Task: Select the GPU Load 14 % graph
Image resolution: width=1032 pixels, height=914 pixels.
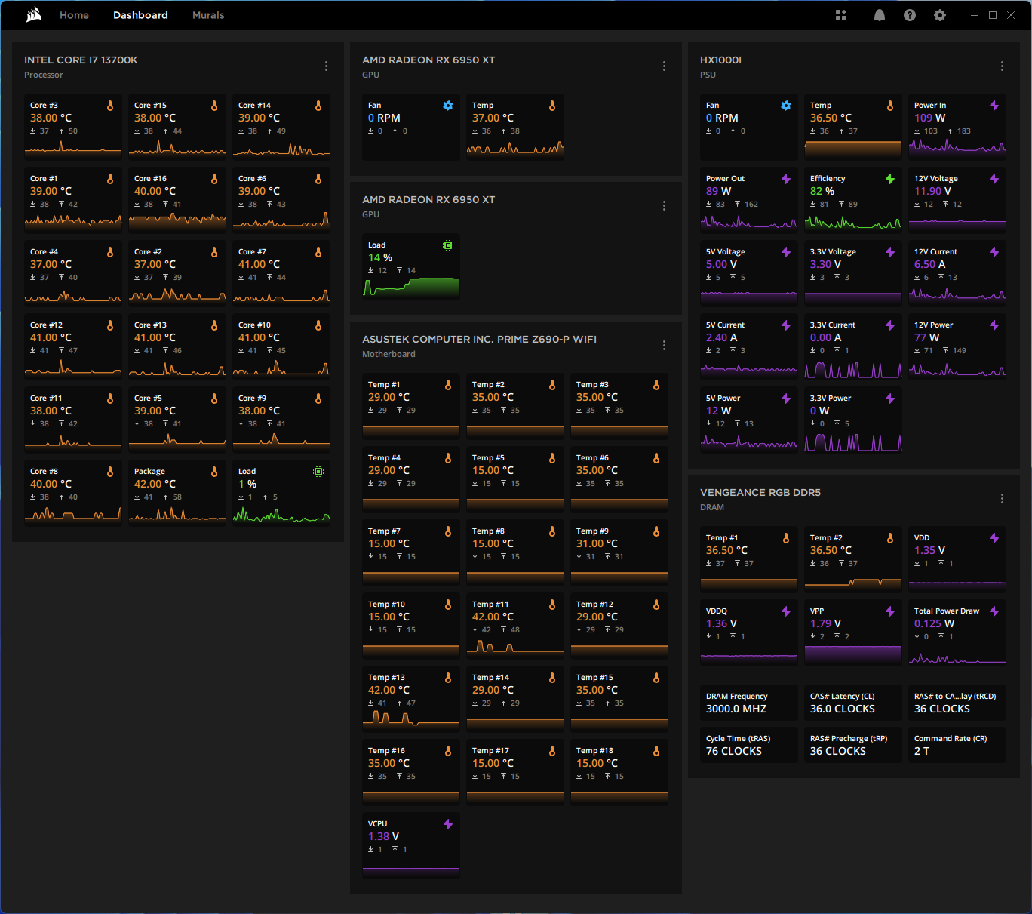Action: point(411,288)
